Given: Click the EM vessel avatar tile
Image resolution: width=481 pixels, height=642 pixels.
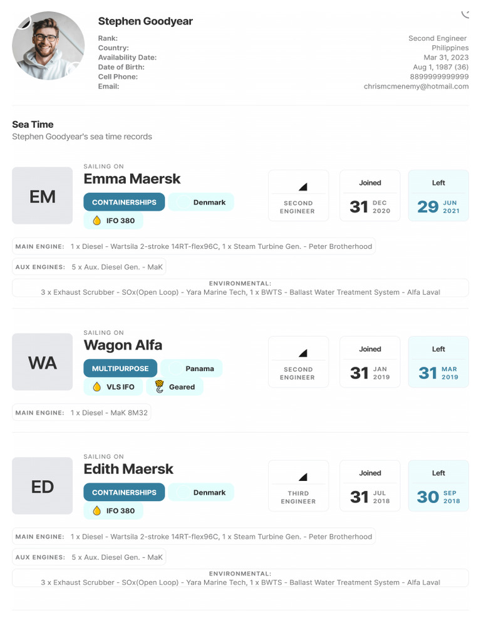Looking at the screenshot, I should [x=43, y=196].
